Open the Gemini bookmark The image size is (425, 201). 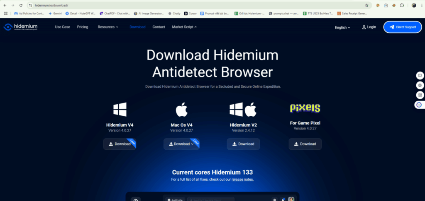coord(55,13)
